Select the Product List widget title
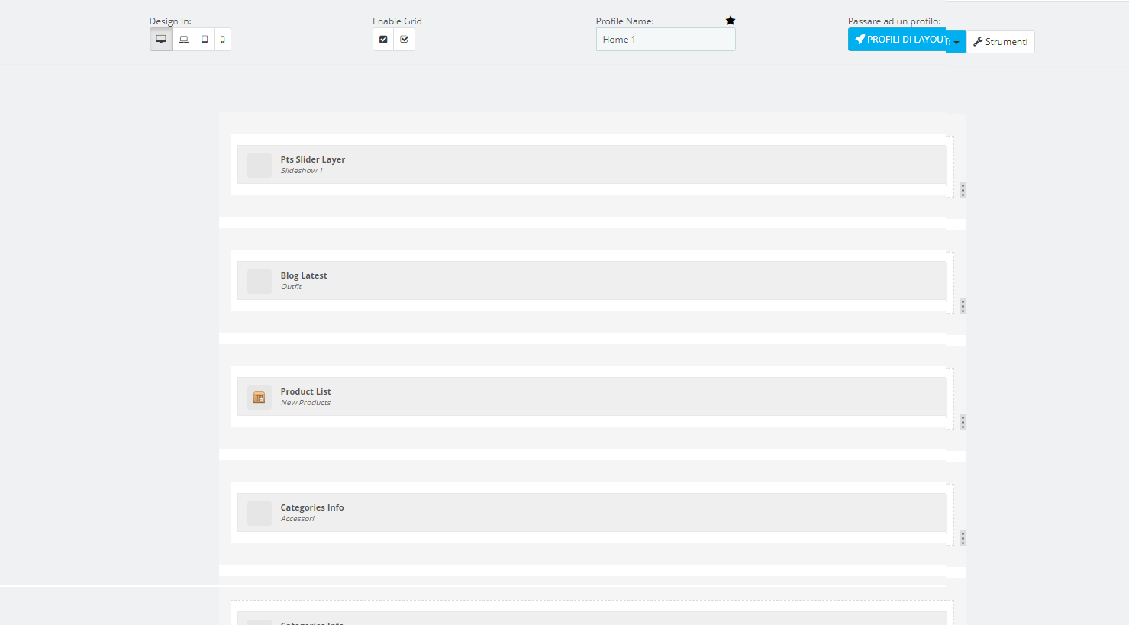 306,391
